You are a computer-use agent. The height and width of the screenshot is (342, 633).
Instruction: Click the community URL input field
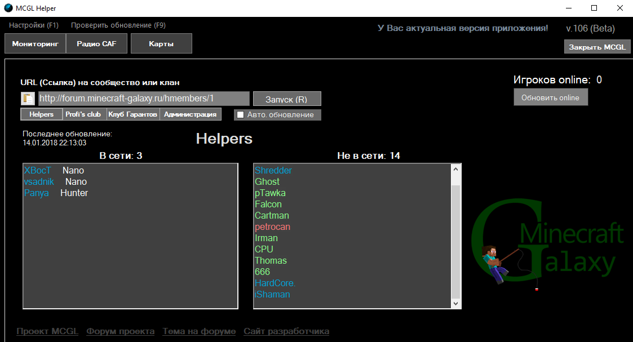[x=144, y=99]
